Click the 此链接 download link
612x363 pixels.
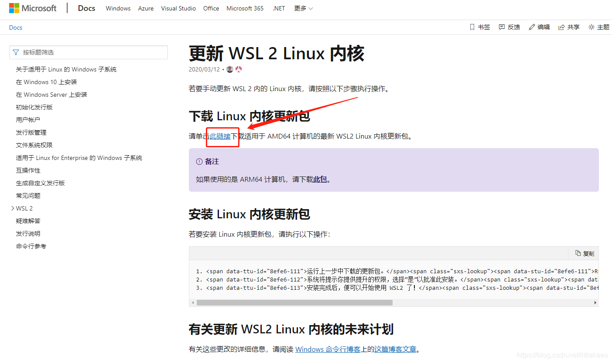point(220,136)
